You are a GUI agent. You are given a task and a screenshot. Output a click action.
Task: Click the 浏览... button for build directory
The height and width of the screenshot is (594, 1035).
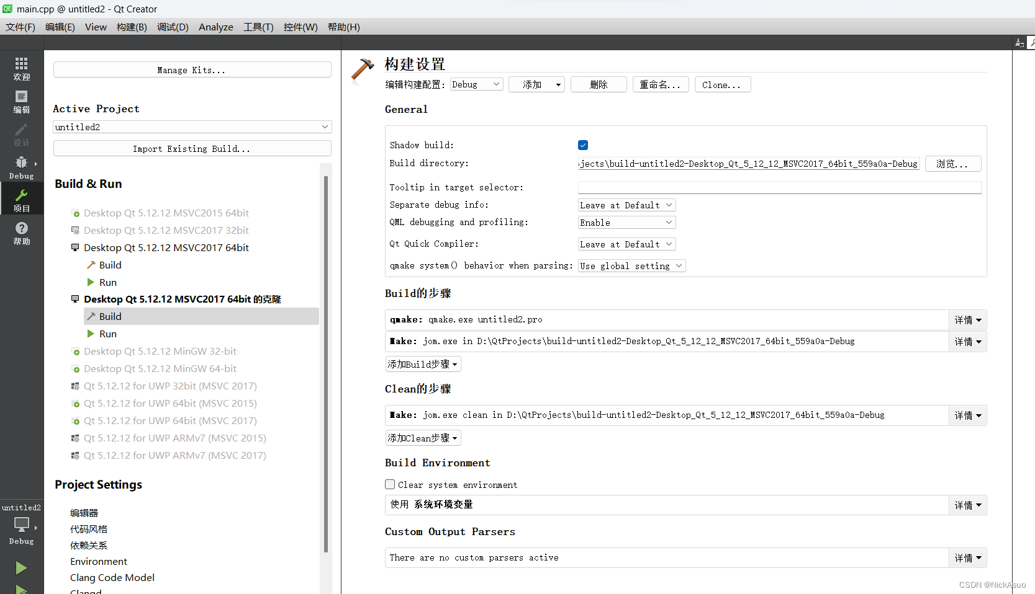click(953, 164)
